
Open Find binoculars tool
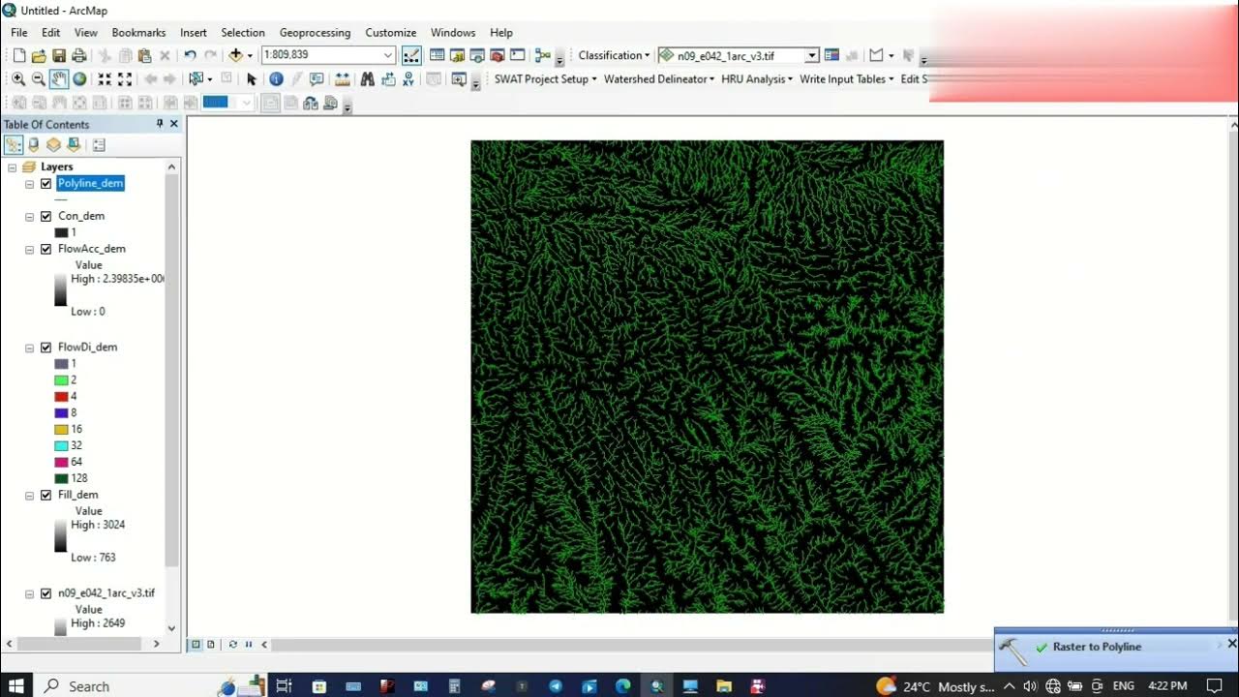(x=368, y=79)
